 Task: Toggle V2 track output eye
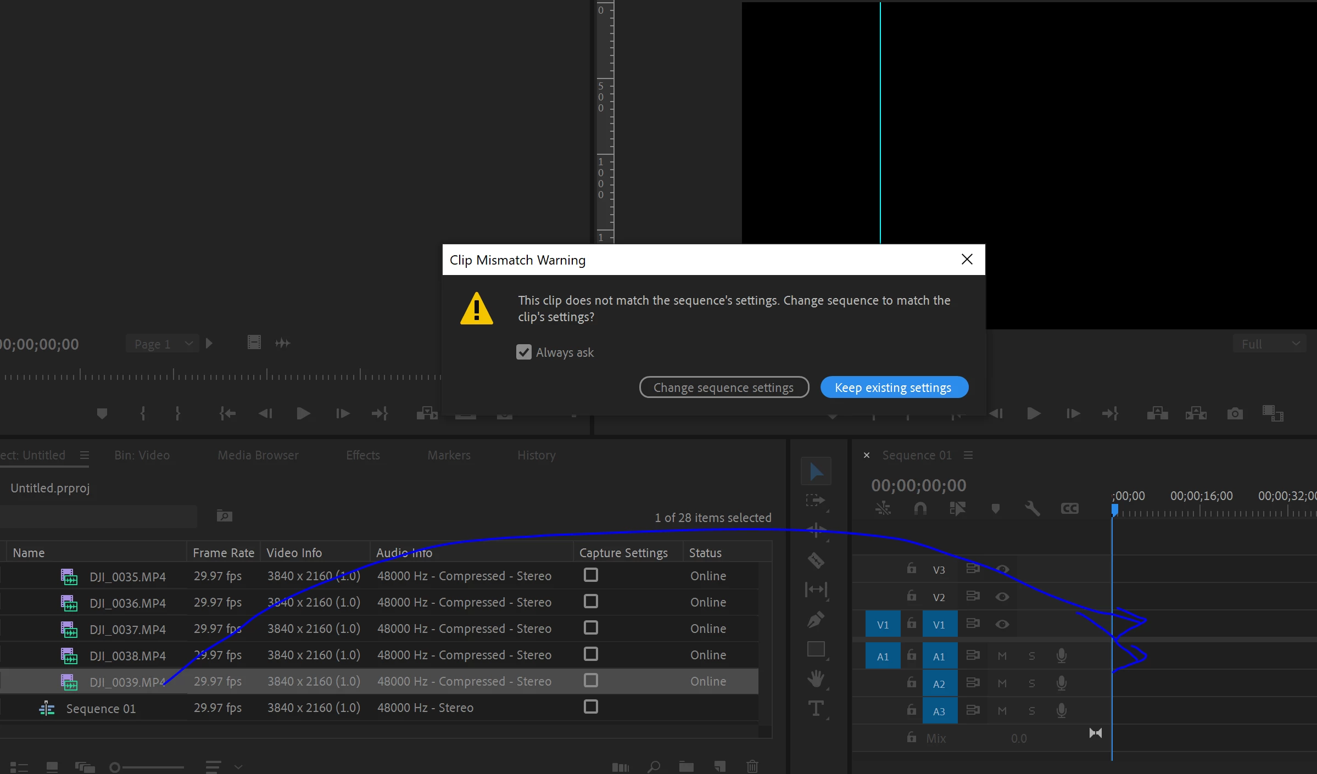pos(1002,597)
